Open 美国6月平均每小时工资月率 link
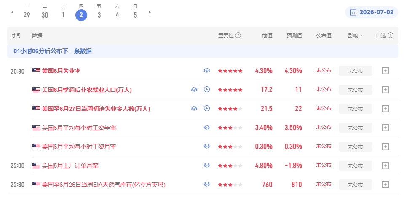 coord(79,147)
